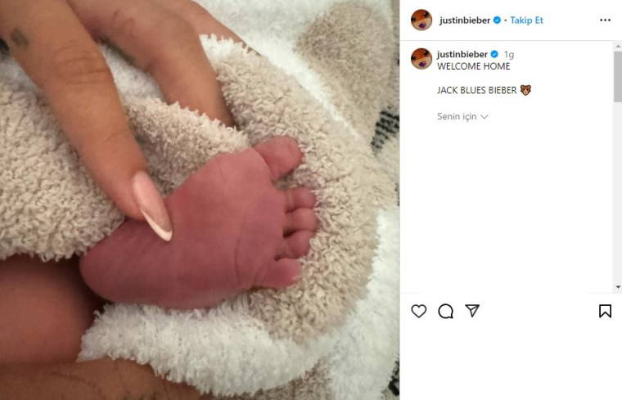Follow account via Takip Et
This screenshot has height=400, width=622.
pos(526,20)
